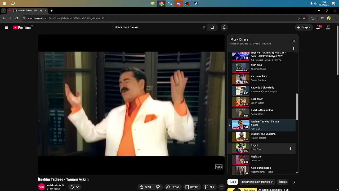Open YouTube notifications bell

pos(319,27)
